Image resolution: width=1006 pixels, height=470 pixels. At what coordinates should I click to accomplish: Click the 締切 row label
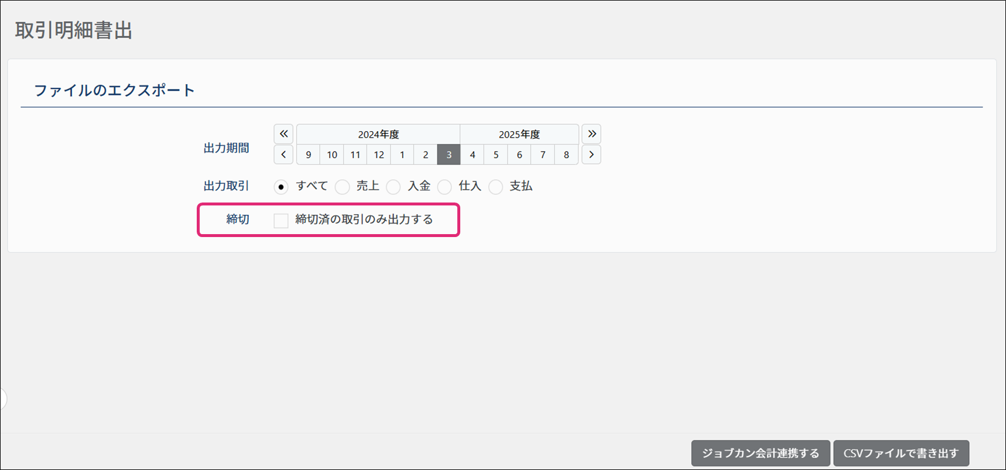point(238,219)
